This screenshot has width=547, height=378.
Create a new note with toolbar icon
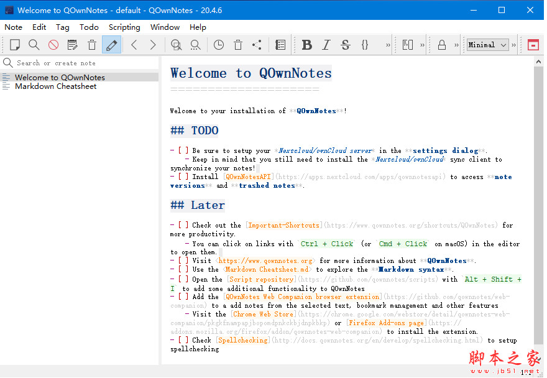15,45
